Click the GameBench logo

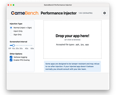click(25, 13)
